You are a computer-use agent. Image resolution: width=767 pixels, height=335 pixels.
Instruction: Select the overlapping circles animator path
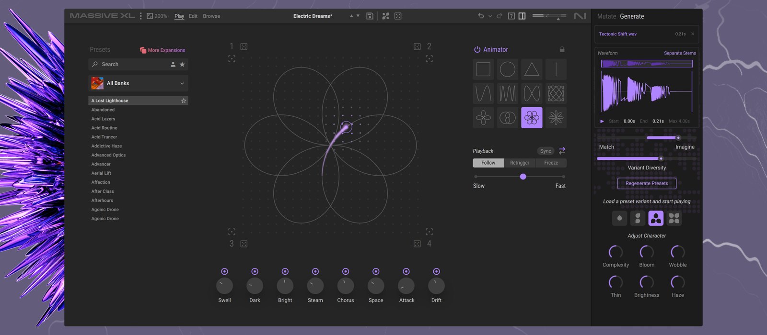pyautogui.click(x=507, y=117)
